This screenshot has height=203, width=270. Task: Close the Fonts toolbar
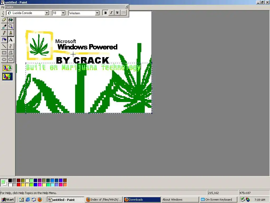[127, 7]
